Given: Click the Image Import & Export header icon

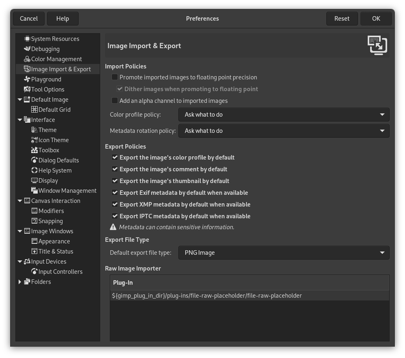Looking at the screenshot, I should (377, 45).
